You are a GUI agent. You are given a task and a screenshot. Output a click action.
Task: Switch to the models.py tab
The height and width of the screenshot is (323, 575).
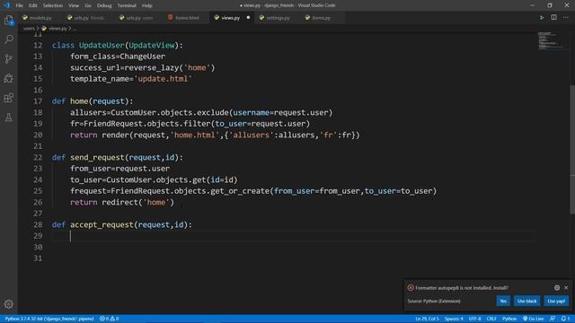click(x=40, y=18)
